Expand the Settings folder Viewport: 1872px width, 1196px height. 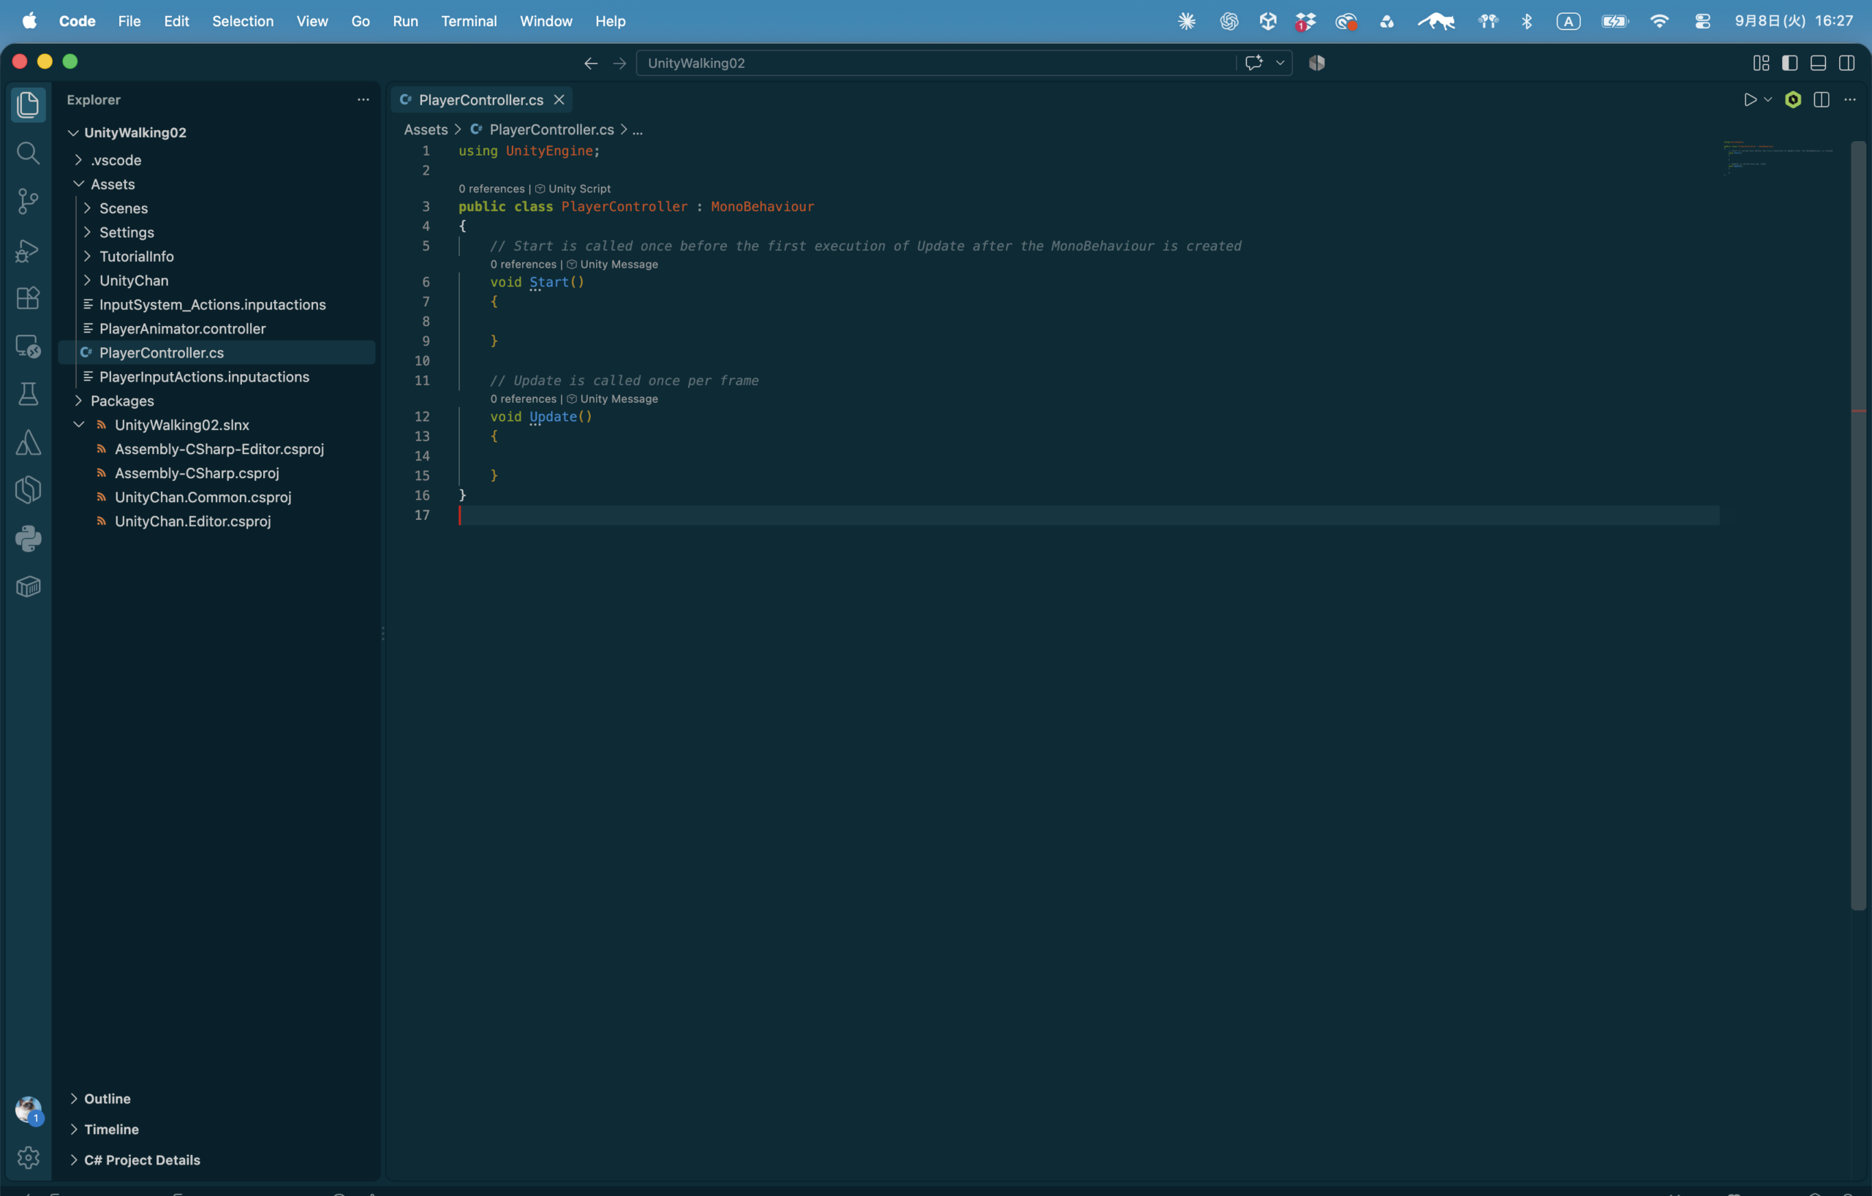coord(87,232)
